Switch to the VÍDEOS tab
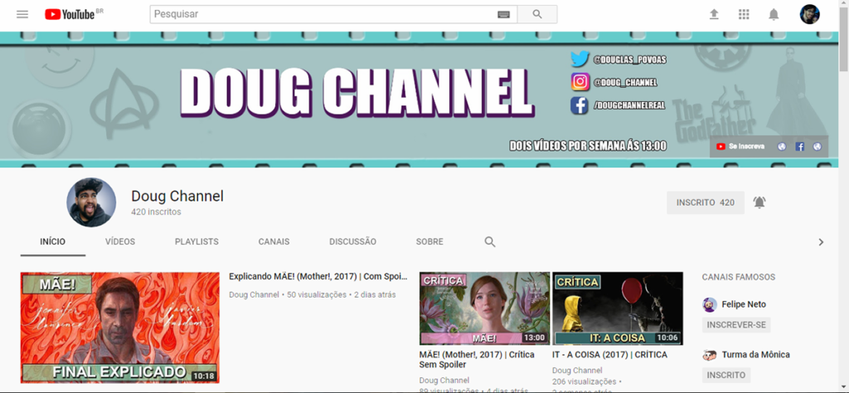The width and height of the screenshot is (849, 393). (x=120, y=242)
